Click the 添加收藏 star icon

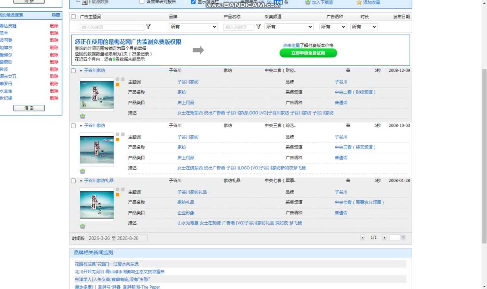(x=359, y=2)
